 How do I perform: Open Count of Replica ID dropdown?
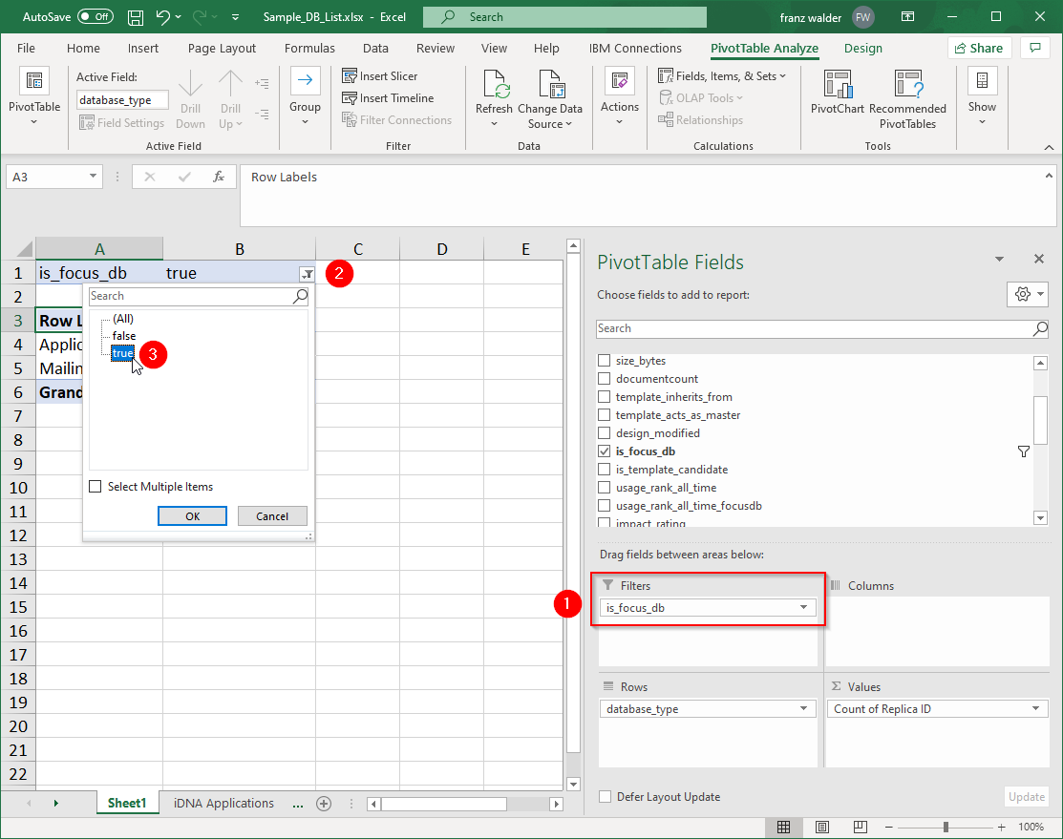point(1035,709)
